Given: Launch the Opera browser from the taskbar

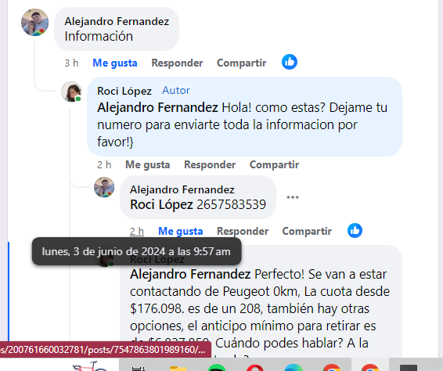Looking at the screenshot, I should point(255,368).
